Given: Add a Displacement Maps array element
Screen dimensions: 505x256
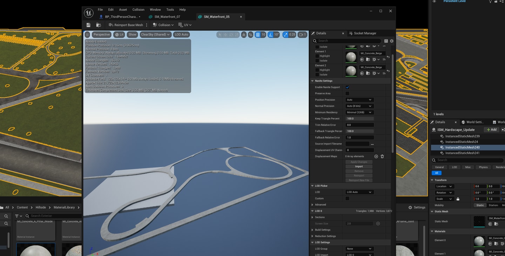Looking at the screenshot, I should (x=376, y=156).
